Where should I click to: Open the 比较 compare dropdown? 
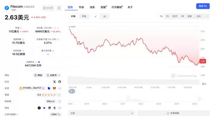[102, 113]
